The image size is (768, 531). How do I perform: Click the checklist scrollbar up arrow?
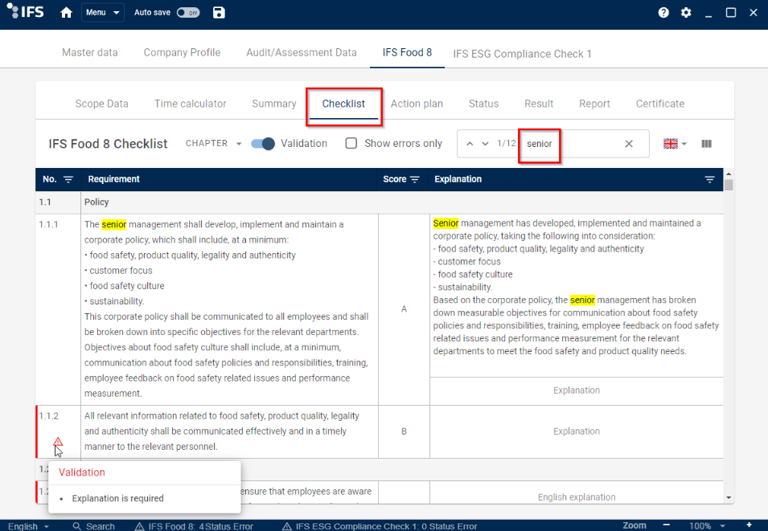(729, 174)
